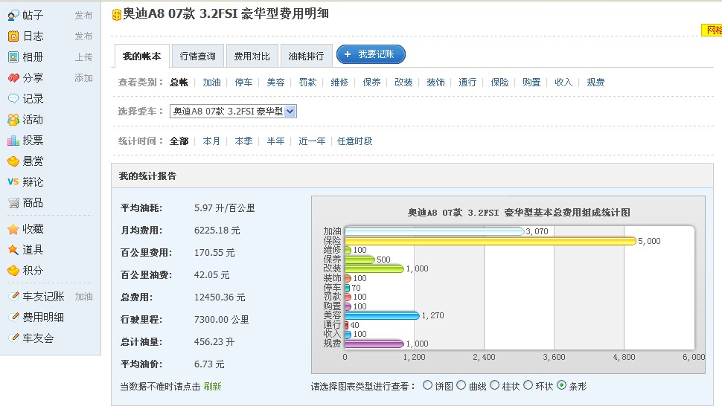This screenshot has width=722, height=409.
Task: Click 发布 next to 帖子
Action: click(83, 16)
